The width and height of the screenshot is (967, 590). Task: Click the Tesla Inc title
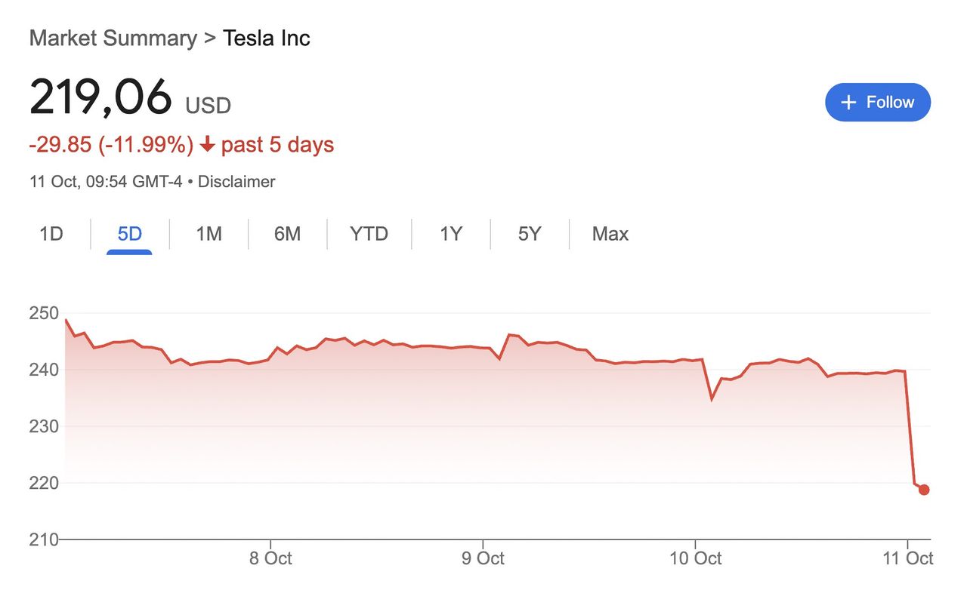pyautogui.click(x=267, y=38)
